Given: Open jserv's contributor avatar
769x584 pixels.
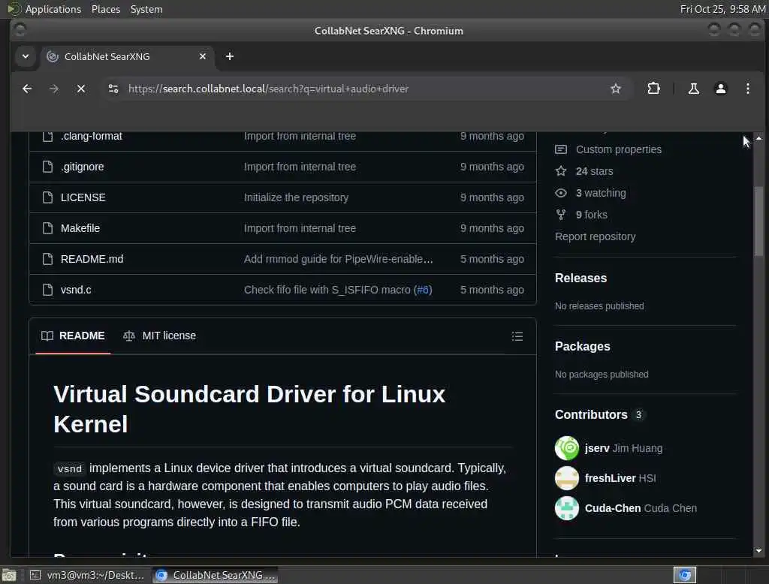Looking at the screenshot, I should [567, 448].
